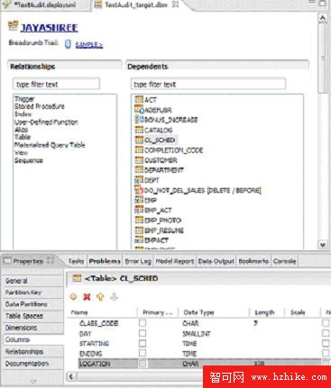Viewport: 331px width, 388px height.
Task: Select Stored Procedure in Relationships list
Action: [40, 106]
